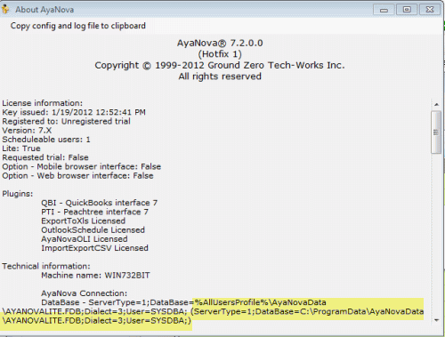This screenshot has width=445, height=337.
Task: Click Option - Mobile browser interface: False
Action: coord(82,166)
